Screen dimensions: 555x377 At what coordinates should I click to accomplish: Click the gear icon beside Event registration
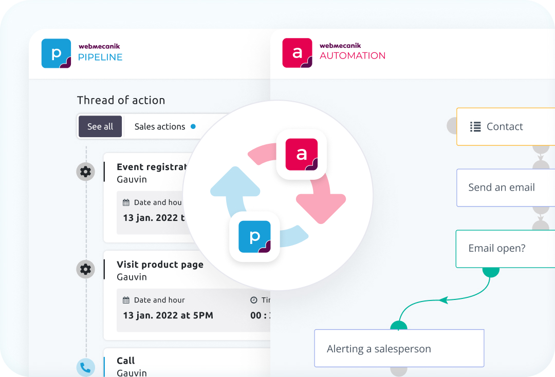[85, 172]
